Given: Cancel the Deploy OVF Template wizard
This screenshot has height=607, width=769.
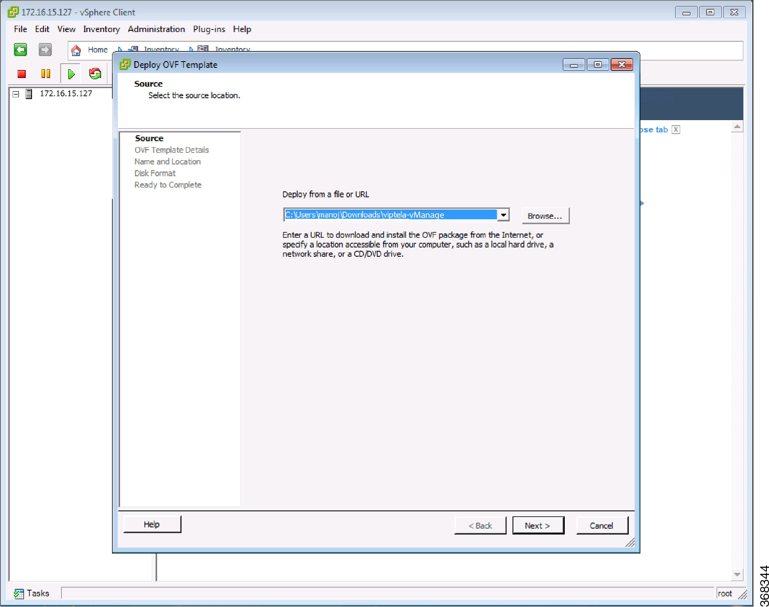Looking at the screenshot, I should click(x=602, y=526).
